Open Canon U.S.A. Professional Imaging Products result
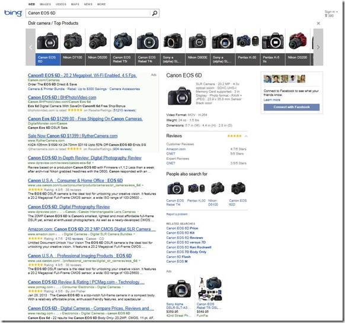This screenshot has width=345, height=323. click(79, 256)
